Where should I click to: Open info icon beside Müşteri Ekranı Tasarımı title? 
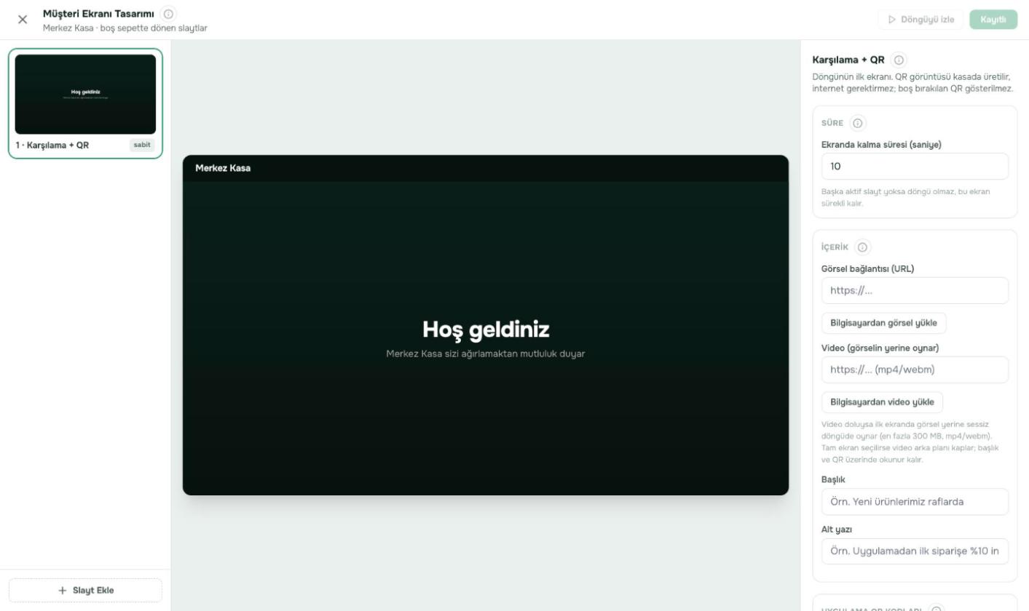[x=168, y=14]
